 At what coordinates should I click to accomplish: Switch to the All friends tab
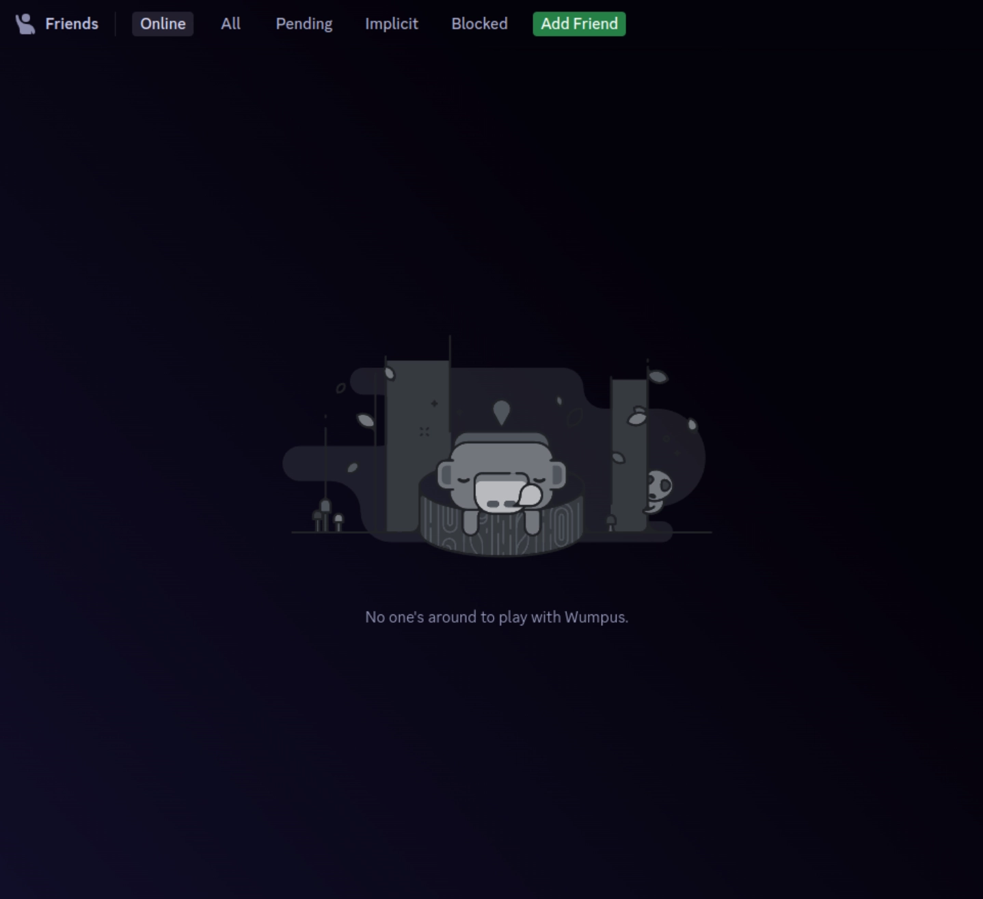230,23
